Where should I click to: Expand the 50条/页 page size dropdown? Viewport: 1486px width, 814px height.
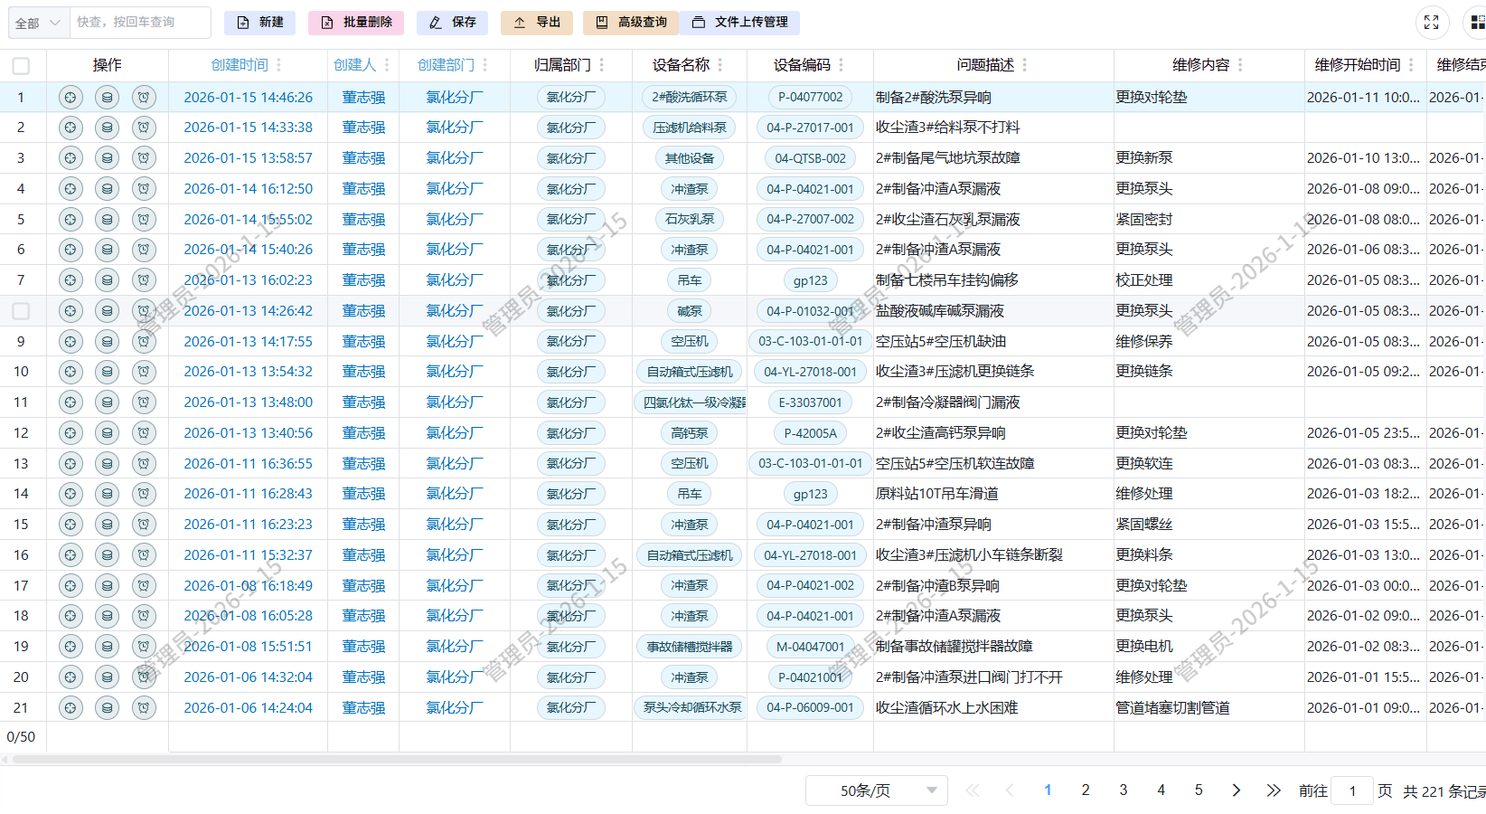point(876,790)
